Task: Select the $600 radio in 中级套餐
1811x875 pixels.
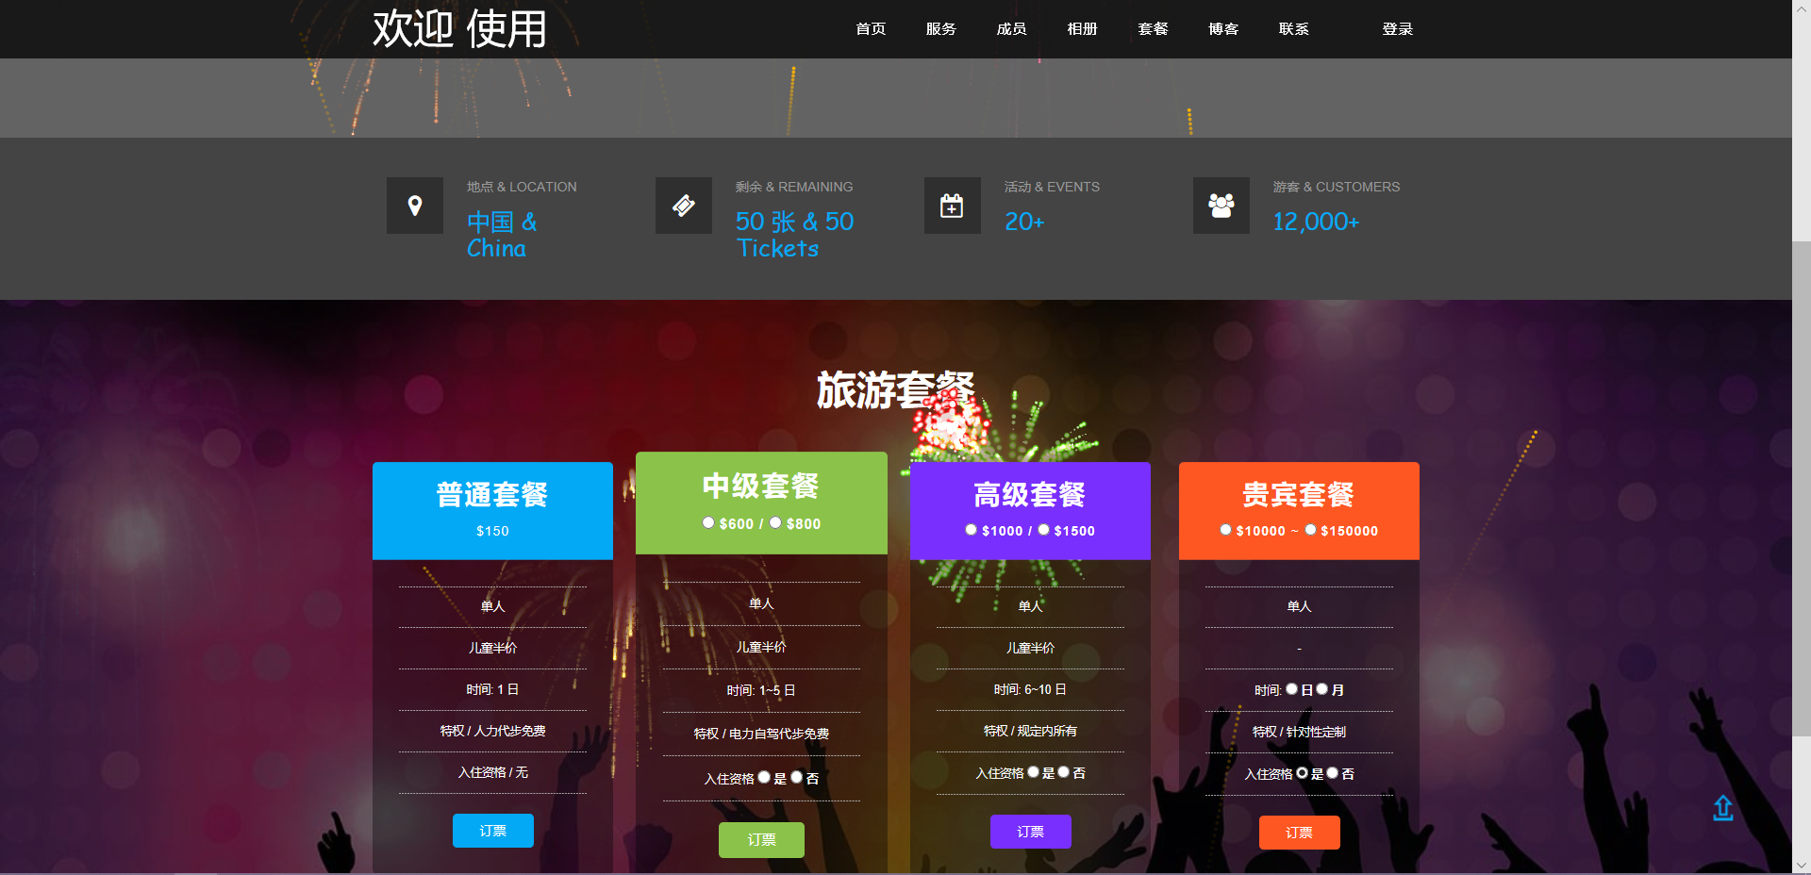Action: [708, 522]
